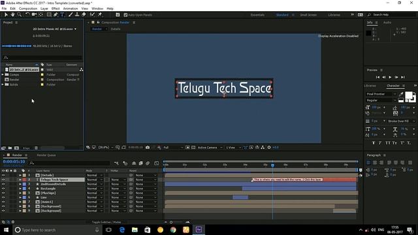Toggle the transparency grid in viewer
418x235 pixels.
coord(193,148)
